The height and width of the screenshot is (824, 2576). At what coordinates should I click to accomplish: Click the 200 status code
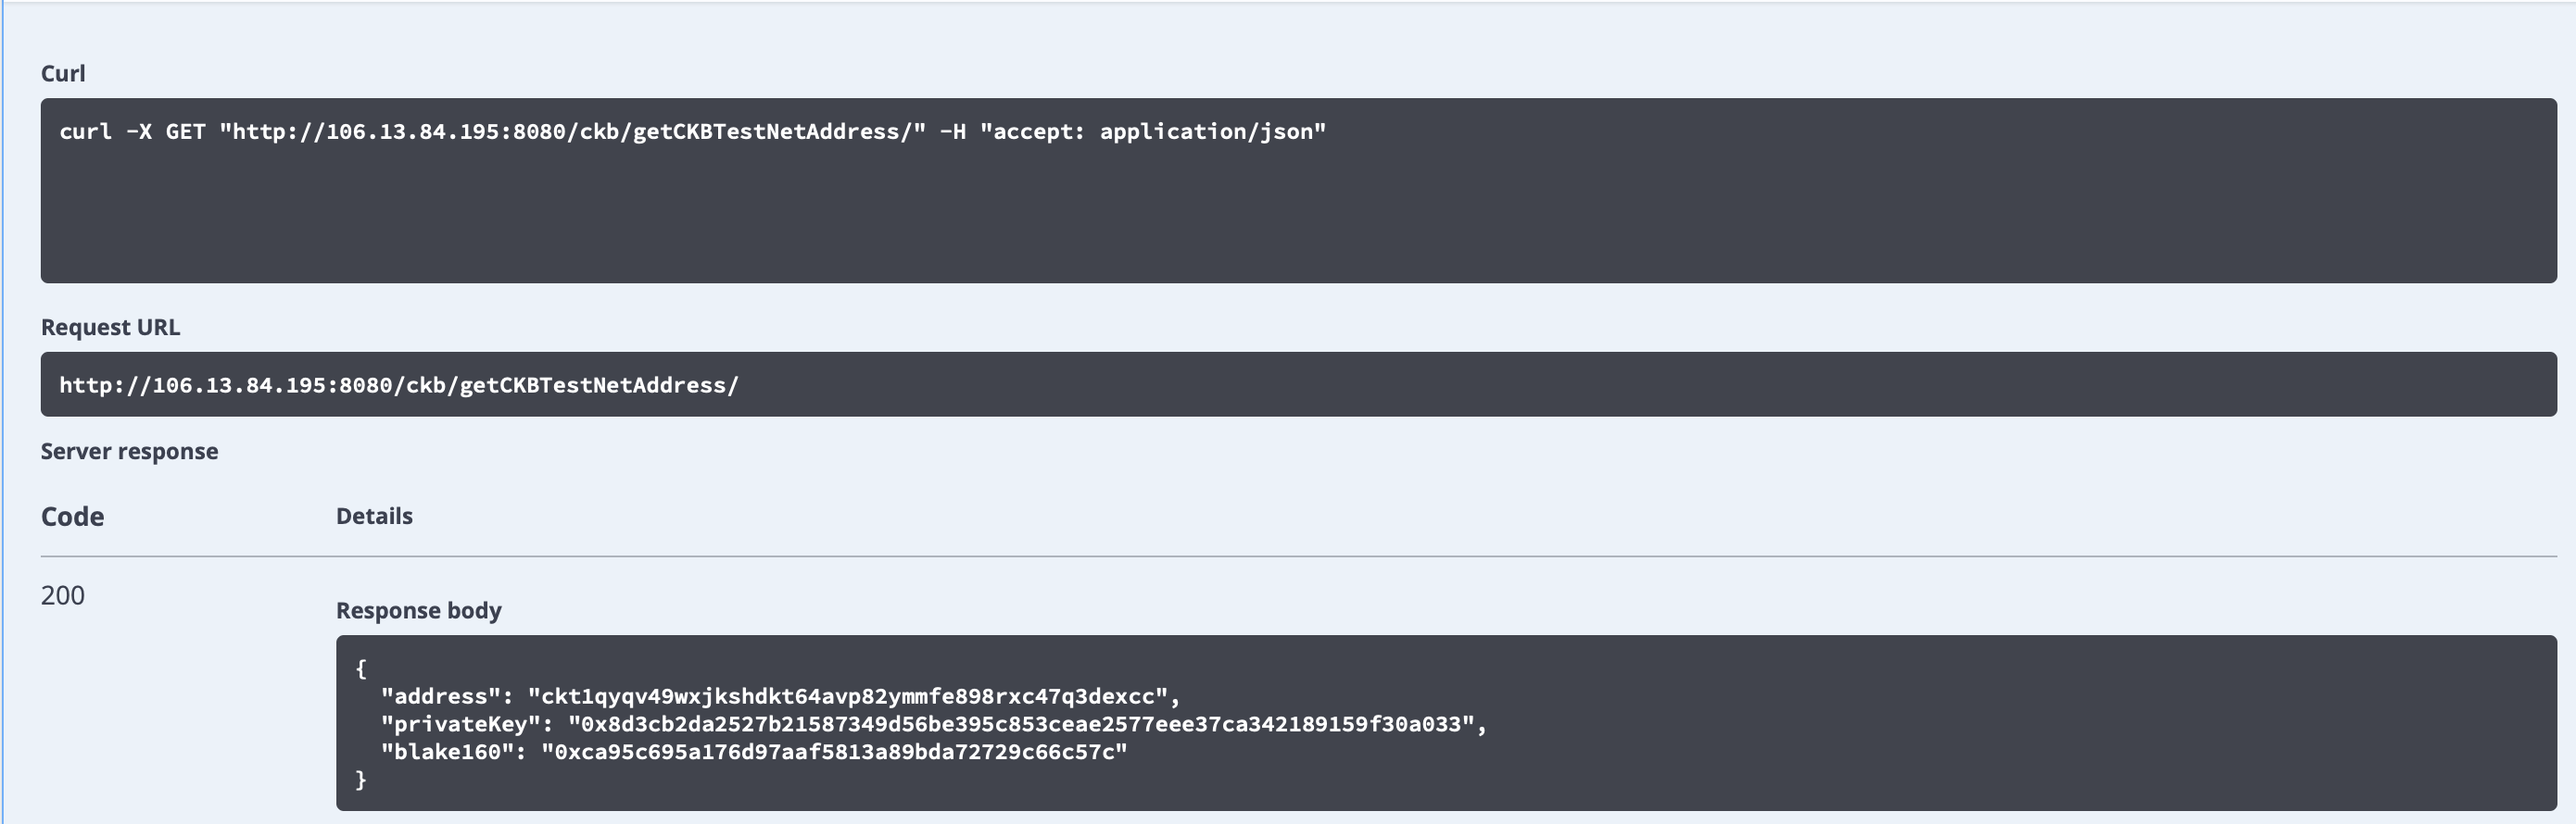(63, 595)
